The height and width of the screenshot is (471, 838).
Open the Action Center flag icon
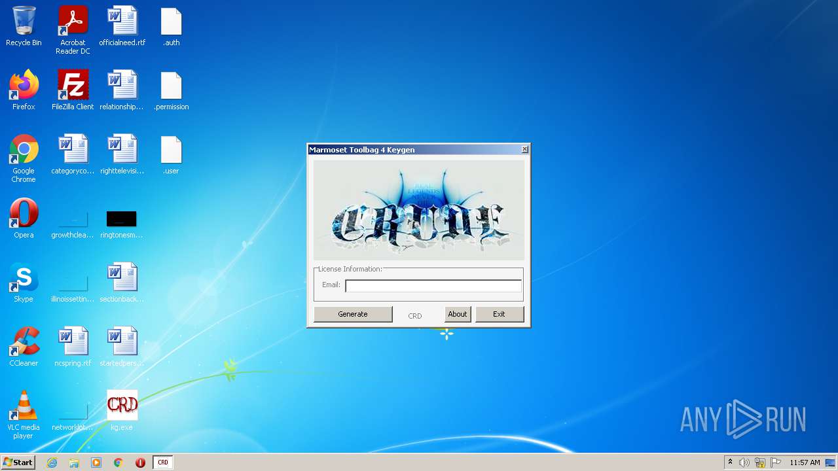(776, 462)
